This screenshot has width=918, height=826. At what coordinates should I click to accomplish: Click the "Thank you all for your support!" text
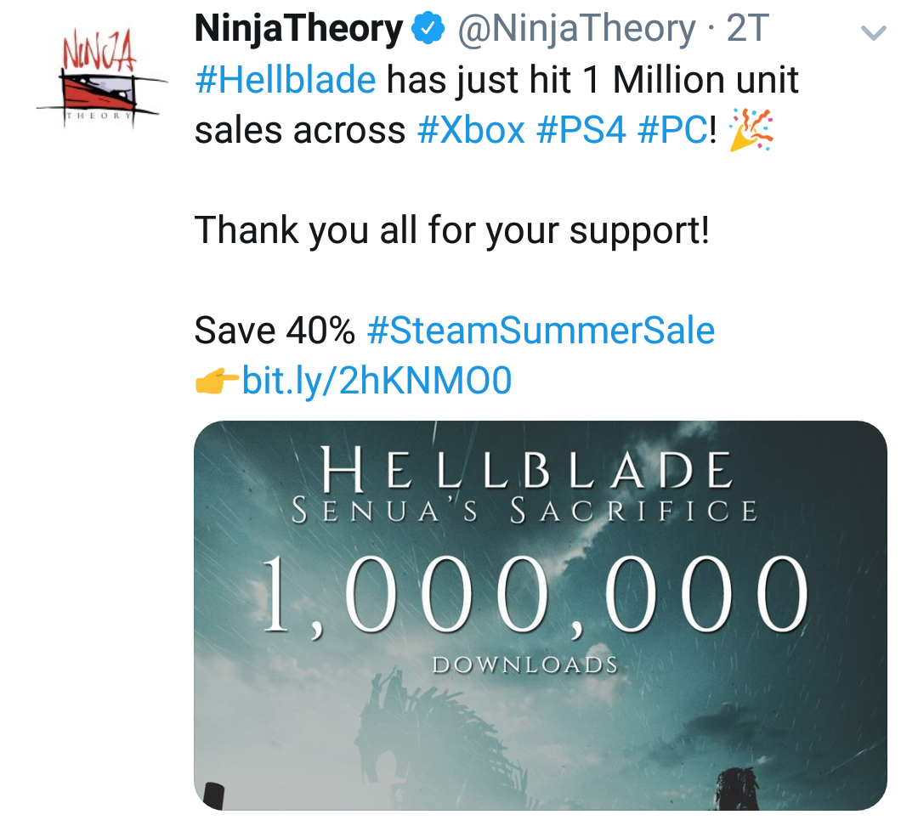tap(451, 230)
